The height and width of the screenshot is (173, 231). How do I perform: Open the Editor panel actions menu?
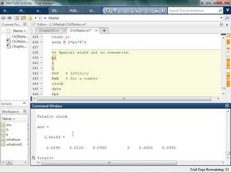point(221,25)
